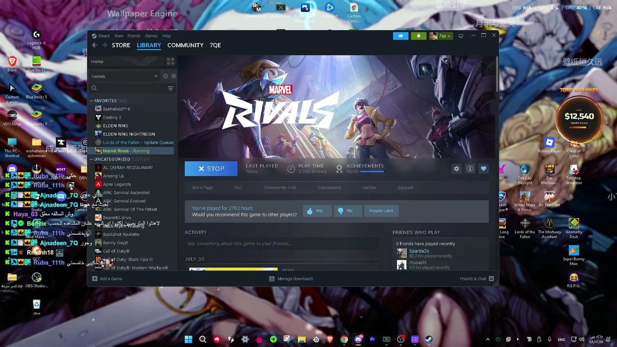Image resolution: width=617 pixels, height=347 pixels.
Task: Stop Marvel Rivals with STOP button
Action: pos(211,169)
